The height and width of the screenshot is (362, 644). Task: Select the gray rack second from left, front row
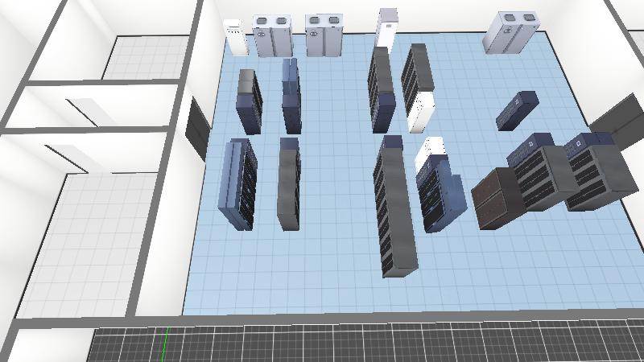click(289, 183)
